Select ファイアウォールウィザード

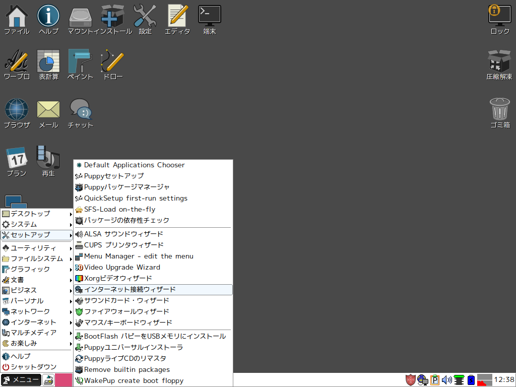[153, 311]
